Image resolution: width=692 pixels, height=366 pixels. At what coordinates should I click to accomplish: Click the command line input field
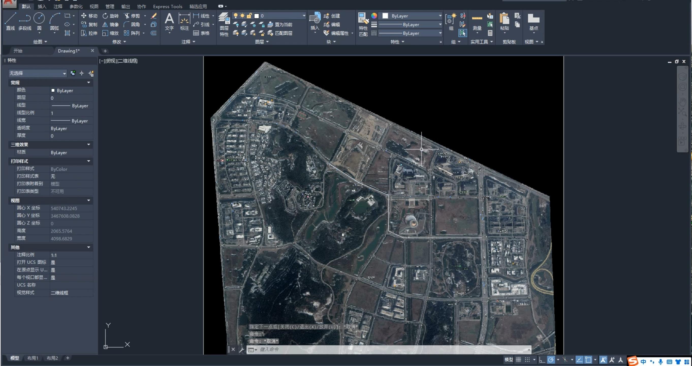coord(376,349)
